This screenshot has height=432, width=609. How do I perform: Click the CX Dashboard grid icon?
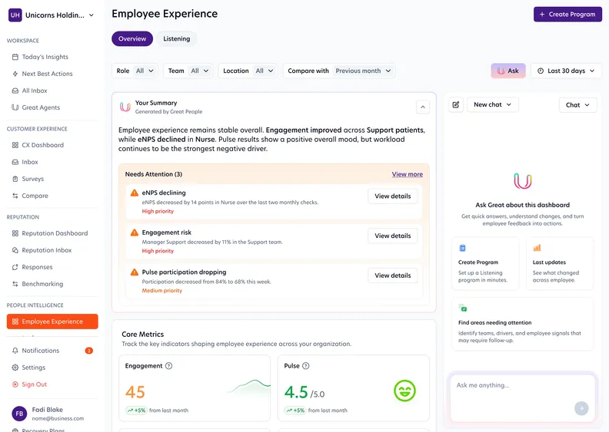15,145
